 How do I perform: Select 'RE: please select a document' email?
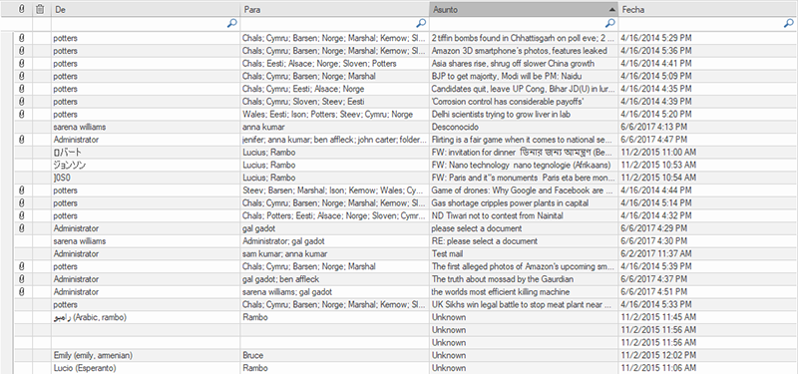406,241
